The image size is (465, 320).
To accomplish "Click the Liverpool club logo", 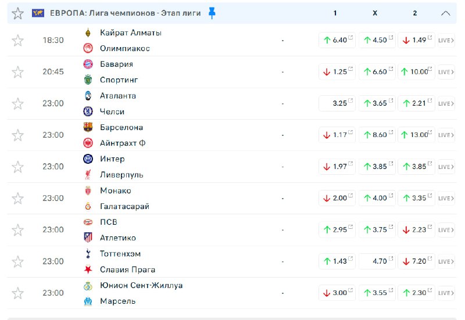I will pos(88,175).
